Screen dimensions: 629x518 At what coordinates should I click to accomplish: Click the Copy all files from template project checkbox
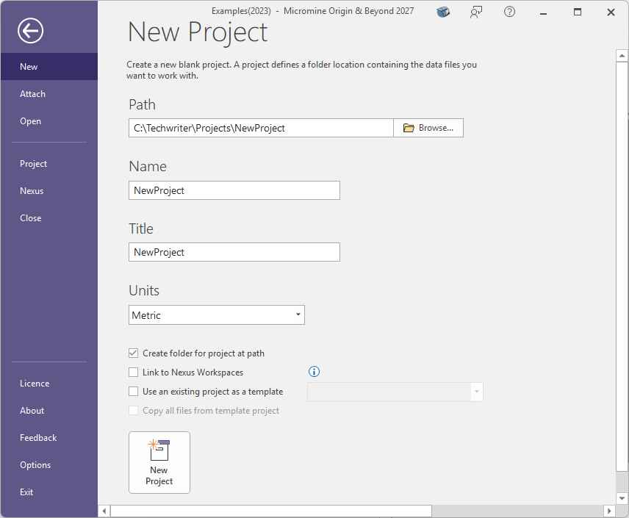(133, 411)
